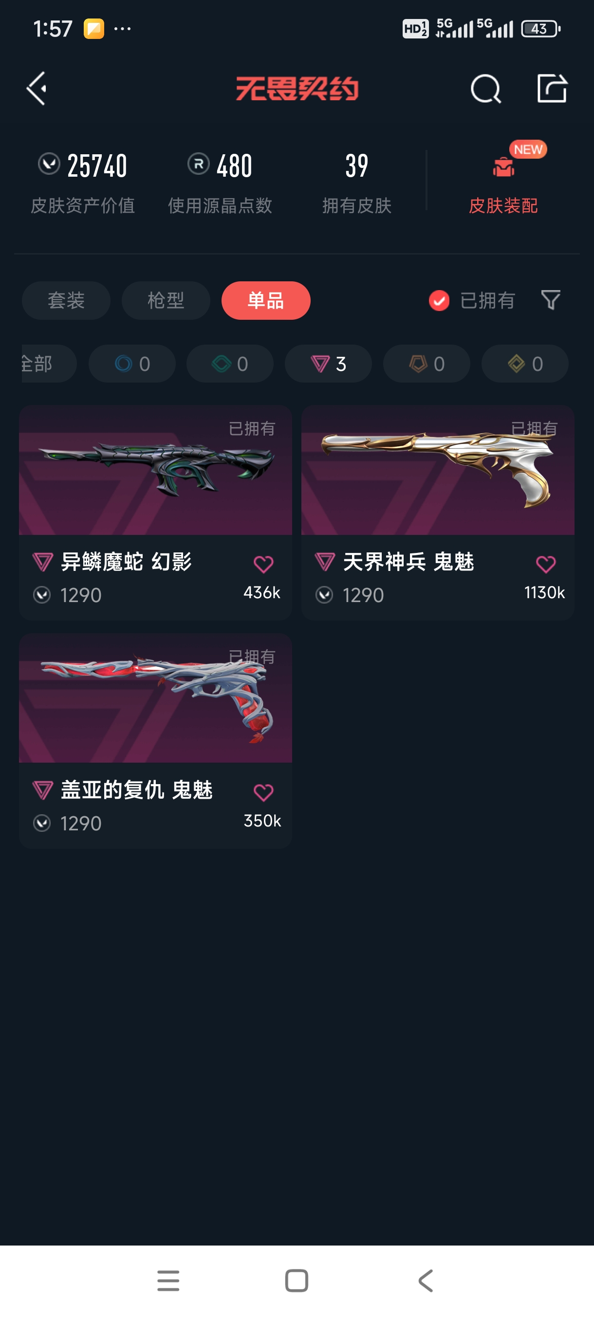
Task: Filter by orange pentagon rarity tier
Action: point(427,363)
